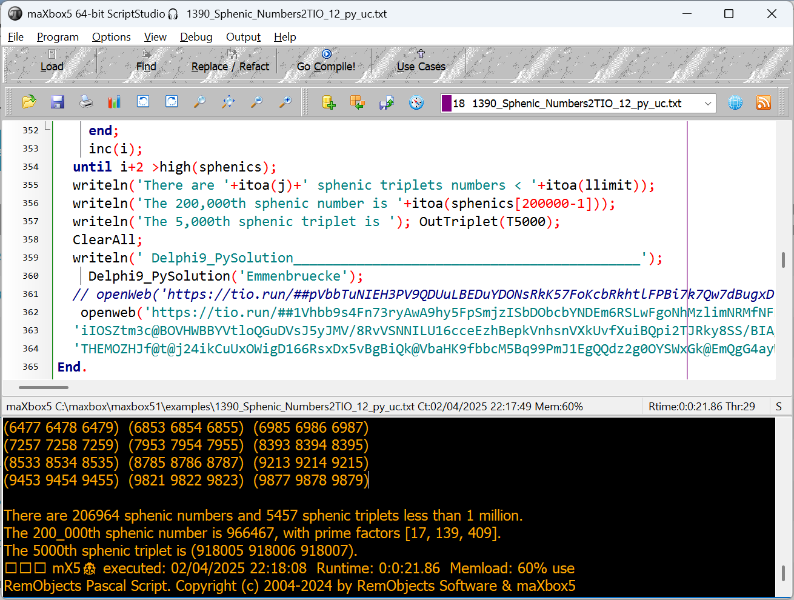The height and width of the screenshot is (600, 794).
Task: Click 'until i+2 >high(sphenics);' code line
Action: (175, 167)
